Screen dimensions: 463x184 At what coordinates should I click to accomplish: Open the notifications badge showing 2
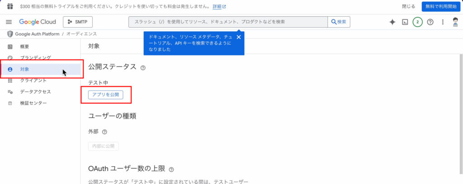coord(417,22)
